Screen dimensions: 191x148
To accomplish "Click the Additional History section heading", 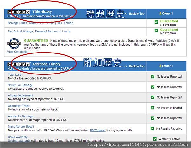I will point(46,64).
